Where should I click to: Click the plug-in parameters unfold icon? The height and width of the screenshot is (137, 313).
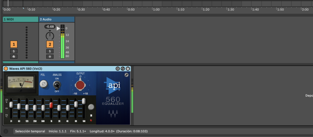(x=118, y=69)
